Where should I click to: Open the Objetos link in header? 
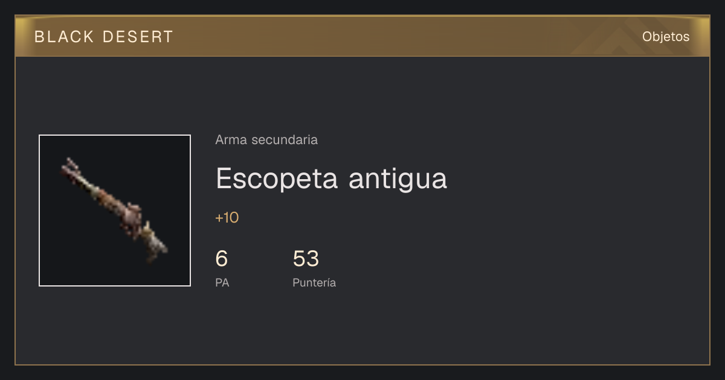(x=666, y=37)
